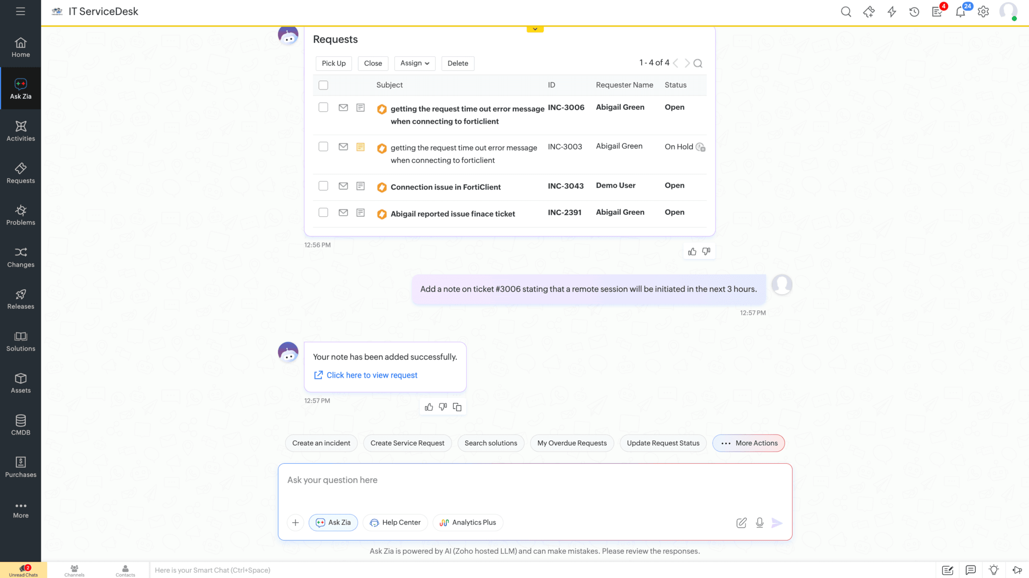This screenshot has width=1029, height=578.
Task: Give a thumbs up to Zia's note confirmation
Action: (429, 406)
